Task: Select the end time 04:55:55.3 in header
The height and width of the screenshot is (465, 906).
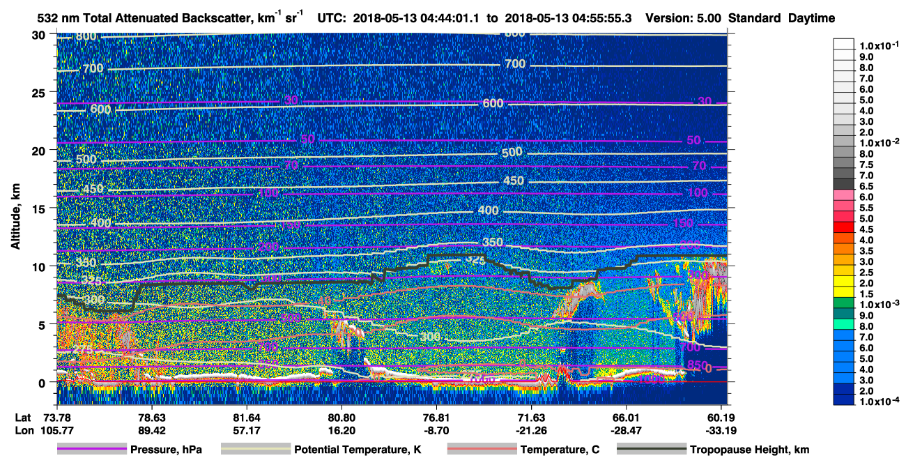Action: click(x=600, y=18)
